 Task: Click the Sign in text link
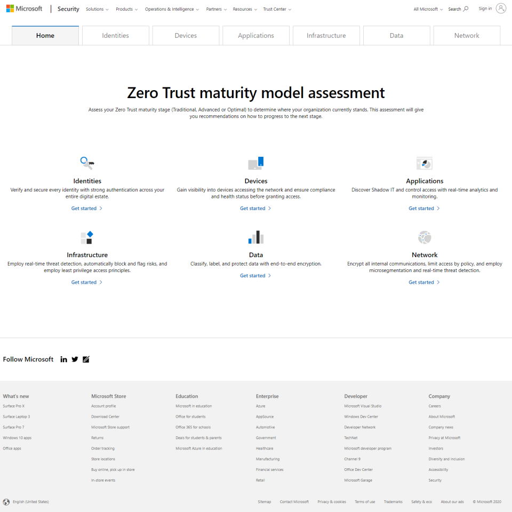coord(485,9)
